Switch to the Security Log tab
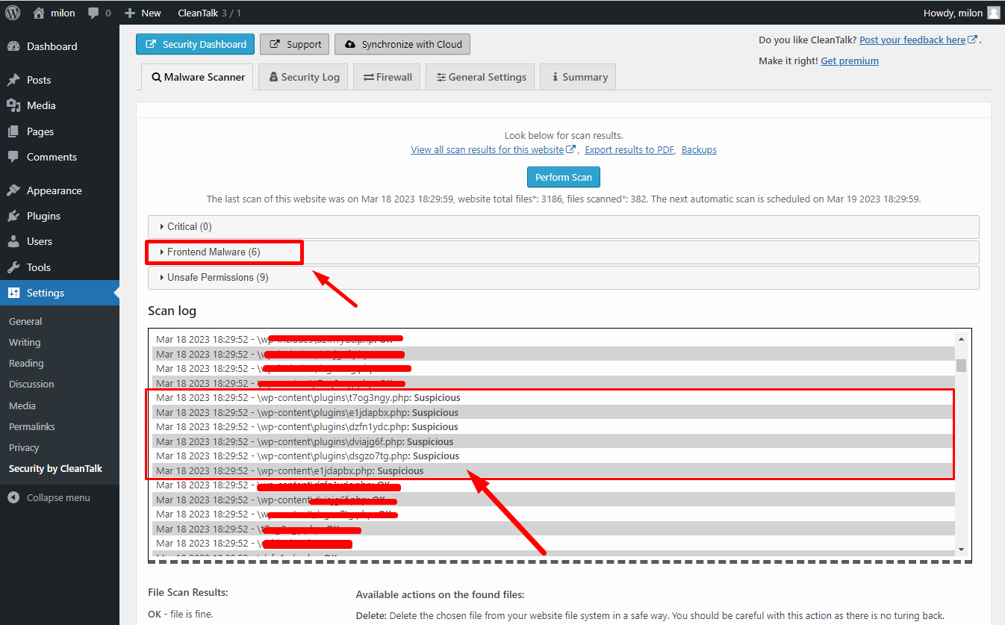 [304, 77]
